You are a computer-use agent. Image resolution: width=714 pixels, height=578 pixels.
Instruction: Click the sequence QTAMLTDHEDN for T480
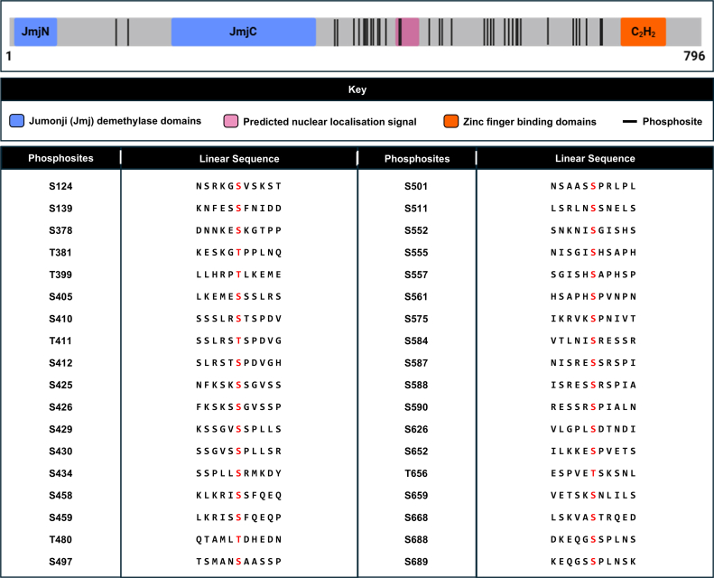[x=238, y=540]
